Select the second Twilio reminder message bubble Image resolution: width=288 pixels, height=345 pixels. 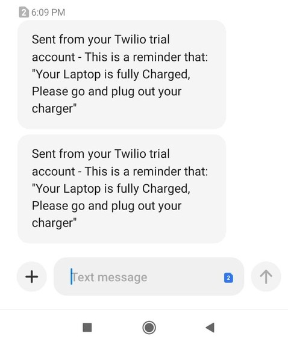click(122, 189)
